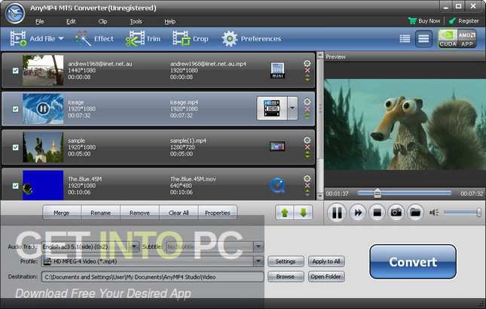
Task: Open the Profile dropdown
Action: pos(258,262)
